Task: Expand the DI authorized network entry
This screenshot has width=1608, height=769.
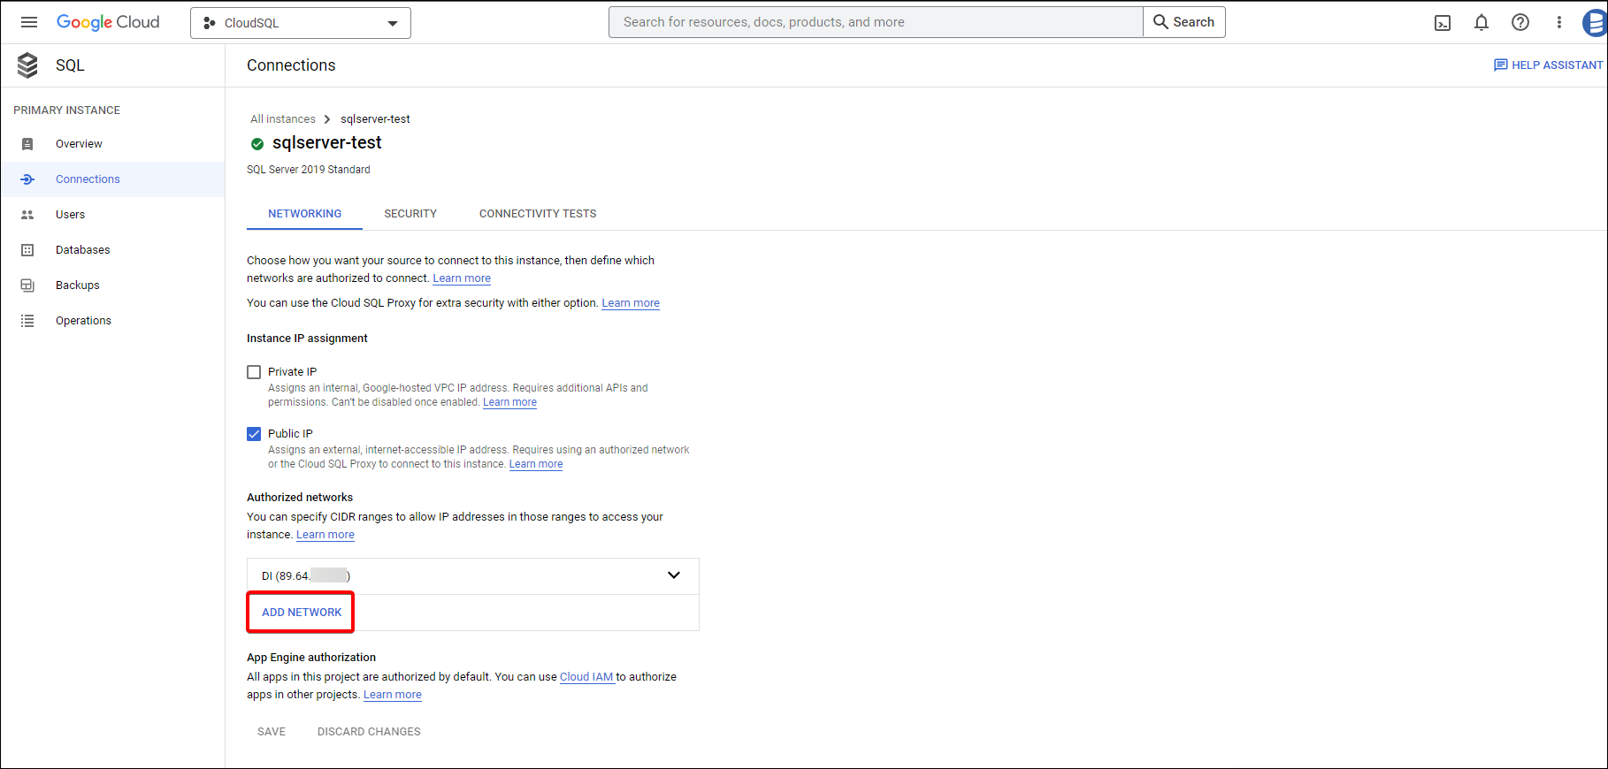Action: click(x=673, y=575)
